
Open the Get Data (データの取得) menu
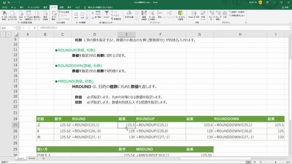coord(5,15)
